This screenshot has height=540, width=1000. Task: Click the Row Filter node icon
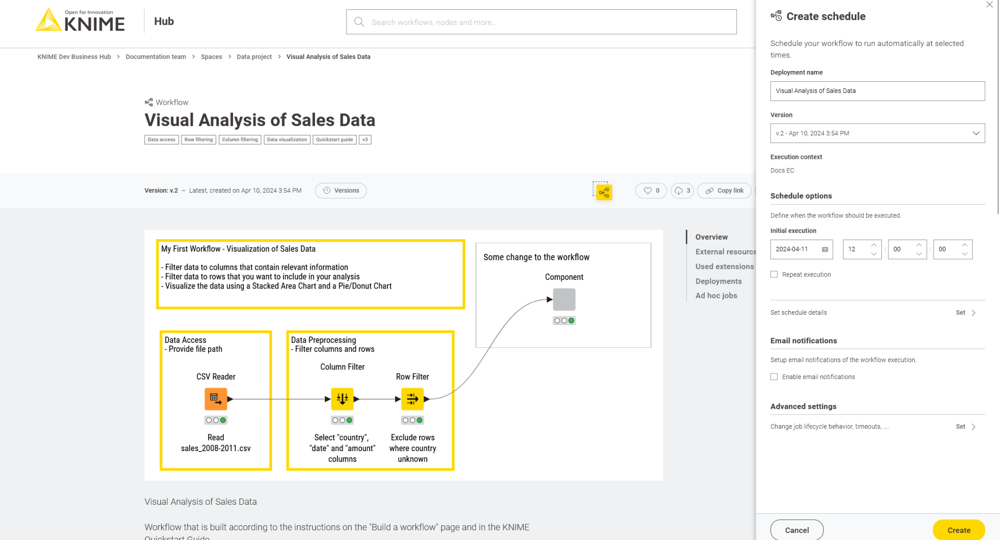(x=412, y=399)
